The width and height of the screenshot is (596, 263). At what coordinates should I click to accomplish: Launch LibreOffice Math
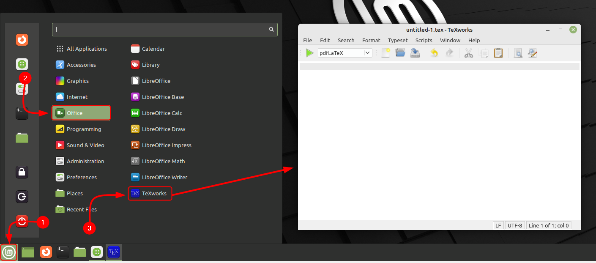point(158,161)
